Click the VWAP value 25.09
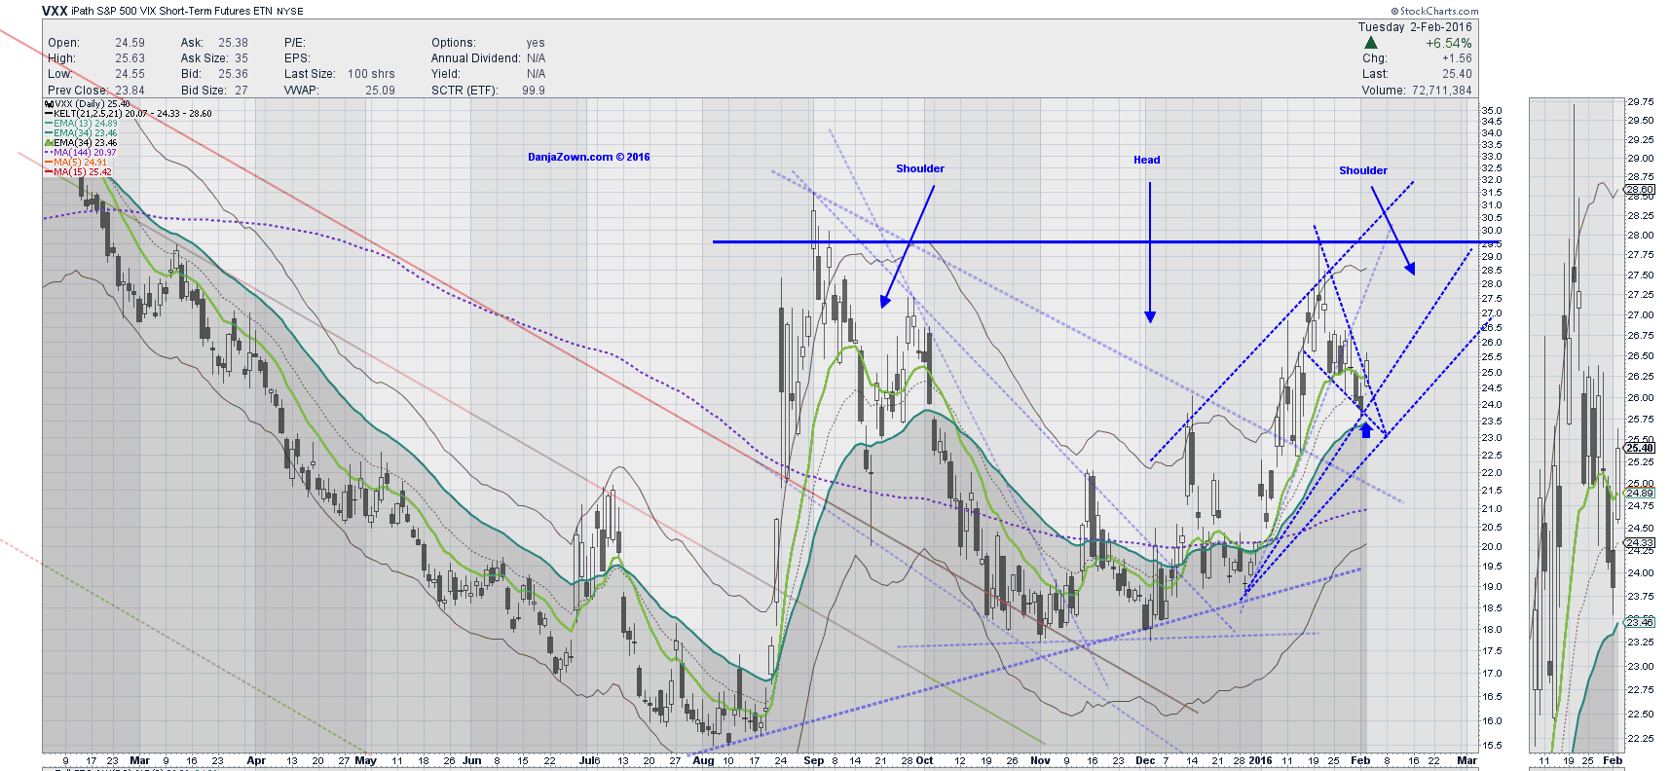 pyautogui.click(x=380, y=91)
